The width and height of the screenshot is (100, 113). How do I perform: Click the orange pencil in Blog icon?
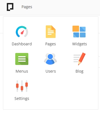coord(82,59)
